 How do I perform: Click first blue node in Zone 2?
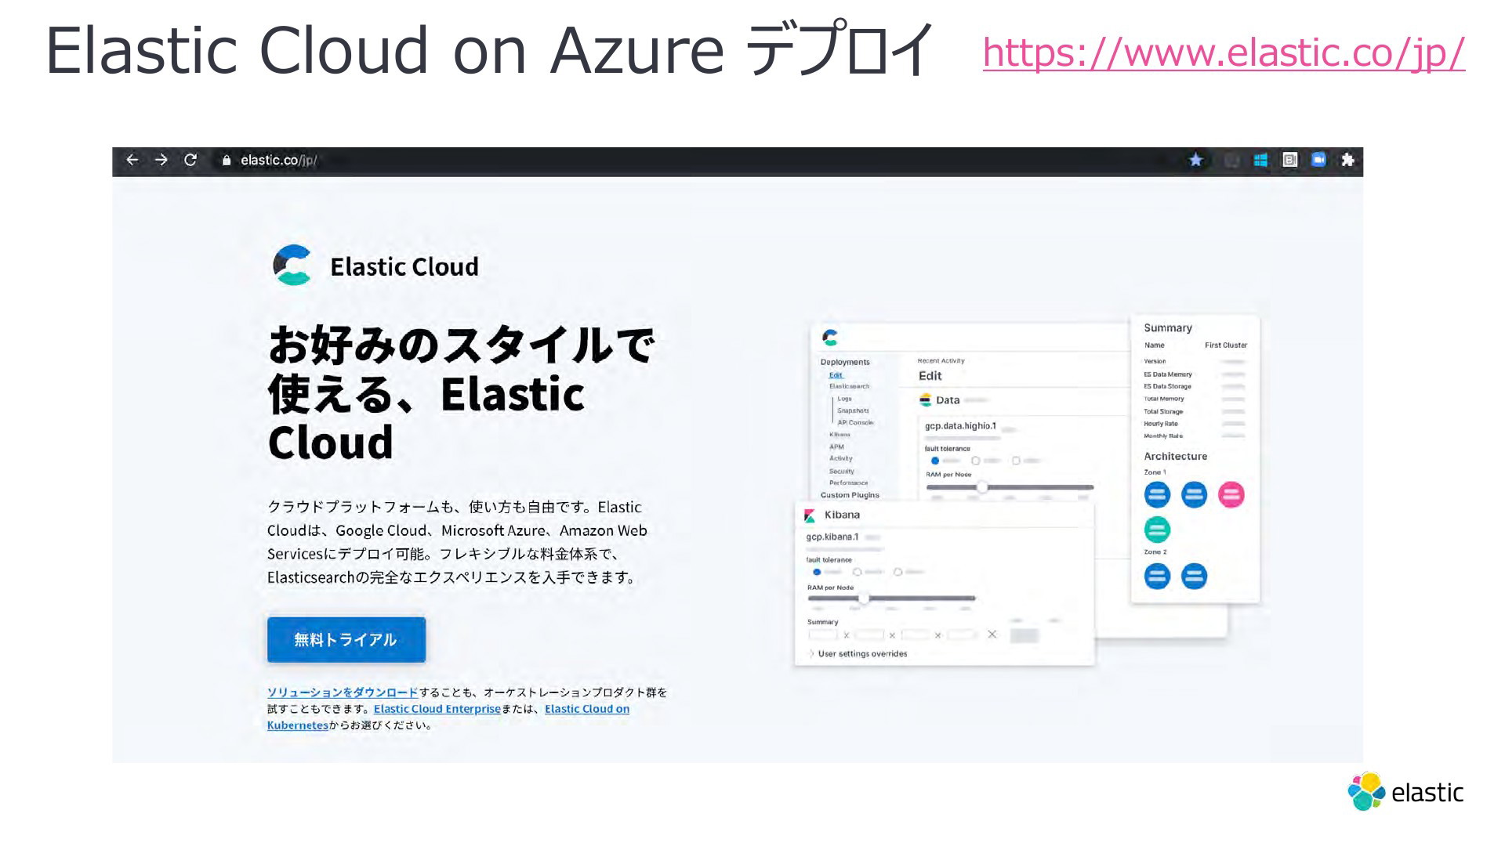[1157, 577]
